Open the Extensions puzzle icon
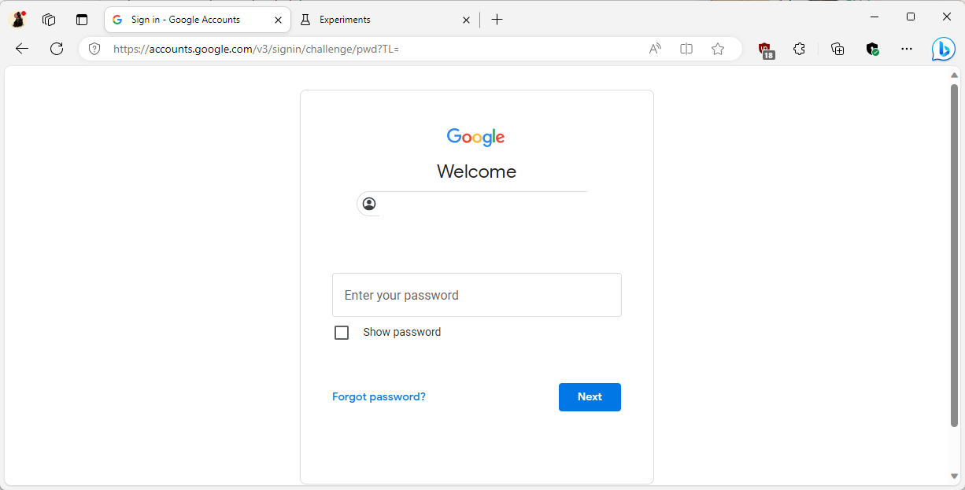Image resolution: width=965 pixels, height=490 pixels. [799, 49]
